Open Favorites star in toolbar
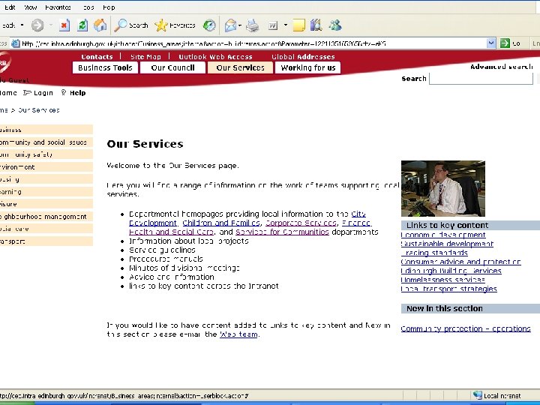 pos(175,25)
